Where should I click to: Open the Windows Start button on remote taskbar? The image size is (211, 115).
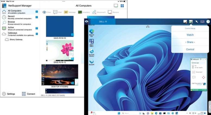click(x=119, y=113)
